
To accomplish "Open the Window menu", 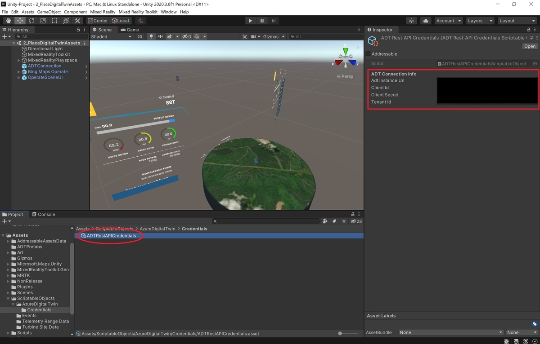I will click(x=169, y=12).
